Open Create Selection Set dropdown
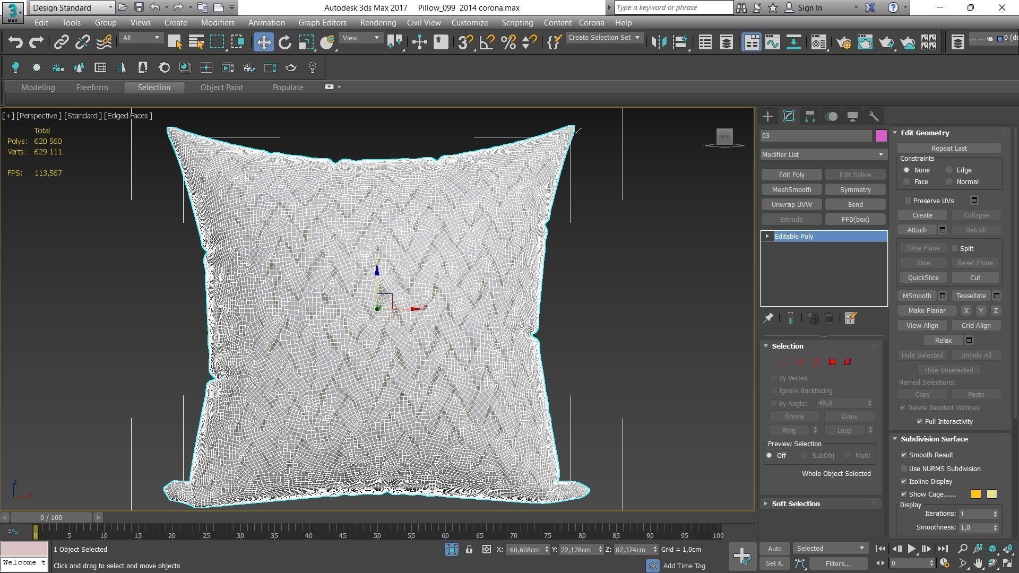This screenshot has height=573, width=1019. point(604,38)
